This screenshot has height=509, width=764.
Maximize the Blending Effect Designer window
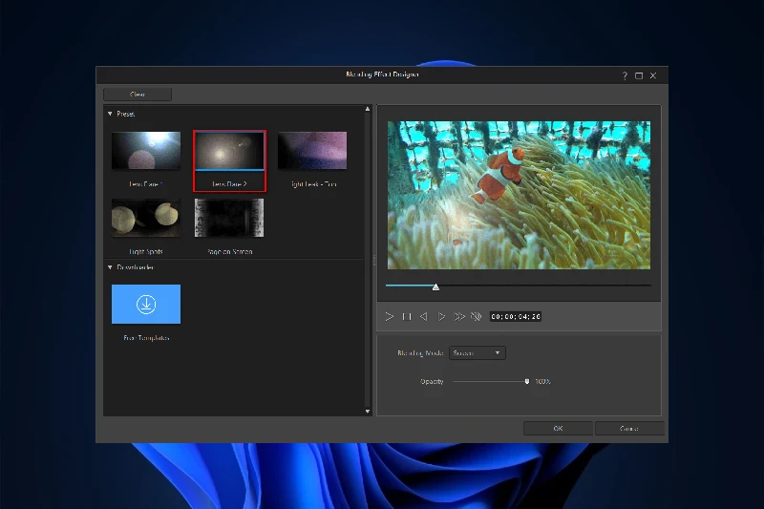[x=639, y=75]
